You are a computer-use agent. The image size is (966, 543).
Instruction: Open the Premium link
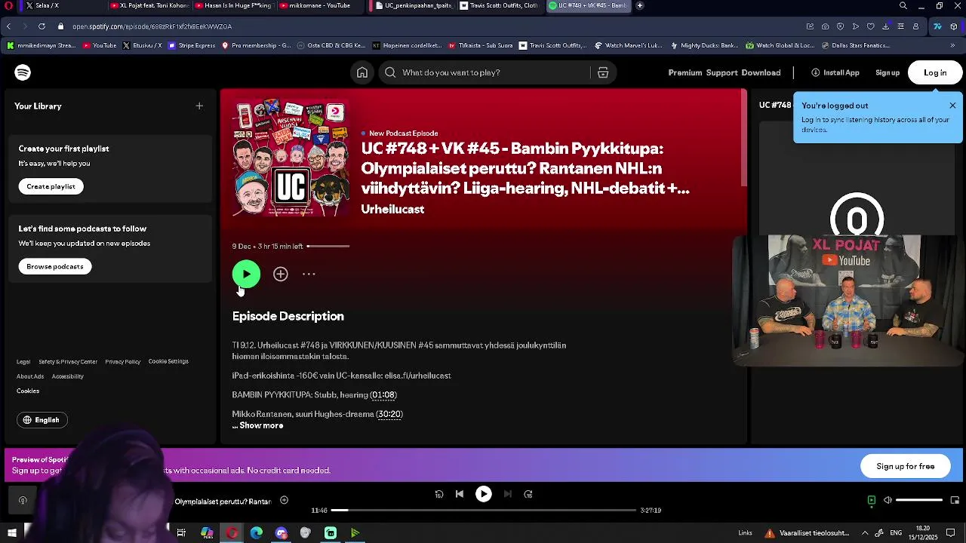coord(685,72)
